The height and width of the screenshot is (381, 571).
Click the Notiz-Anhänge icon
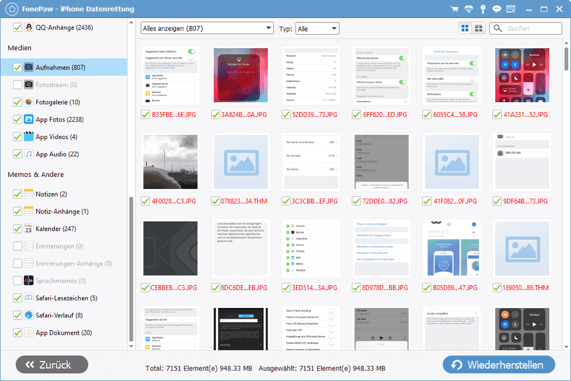[x=29, y=211]
